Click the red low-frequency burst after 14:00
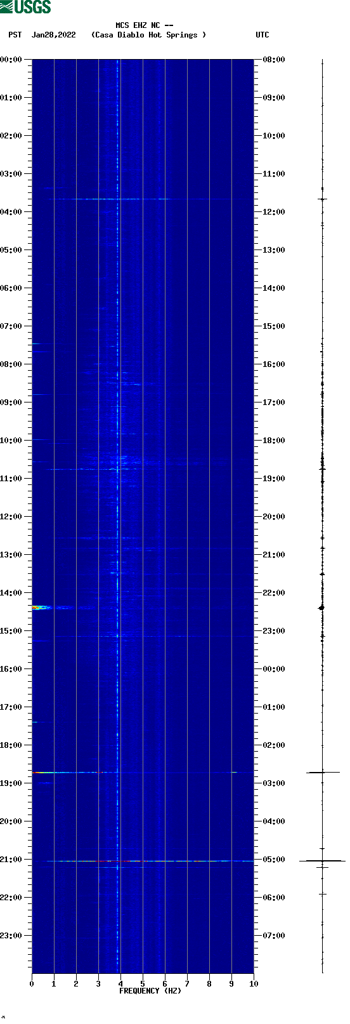The height and width of the screenshot is (1024, 350). pyautogui.click(x=41, y=608)
